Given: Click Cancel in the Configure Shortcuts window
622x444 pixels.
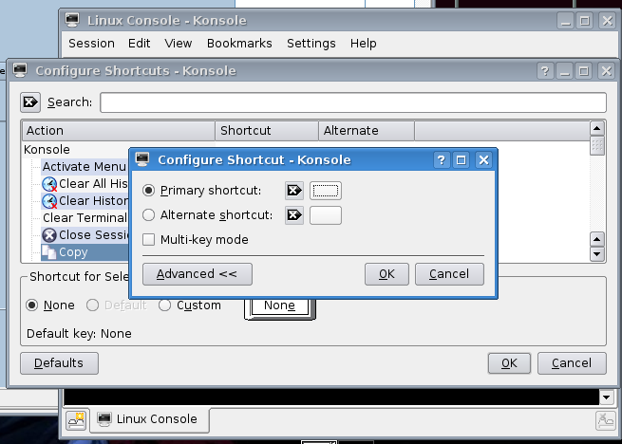Looking at the screenshot, I should click(x=572, y=363).
